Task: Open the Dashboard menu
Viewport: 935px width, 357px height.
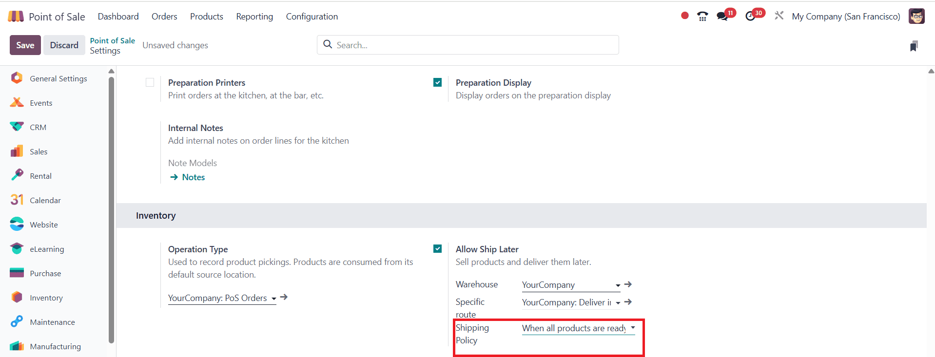Action: click(118, 17)
